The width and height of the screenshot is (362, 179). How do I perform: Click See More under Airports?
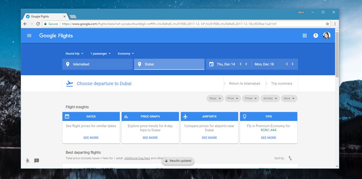(x=209, y=138)
